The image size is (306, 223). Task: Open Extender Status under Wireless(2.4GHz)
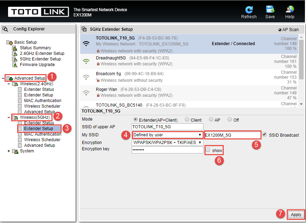[x=39, y=89]
